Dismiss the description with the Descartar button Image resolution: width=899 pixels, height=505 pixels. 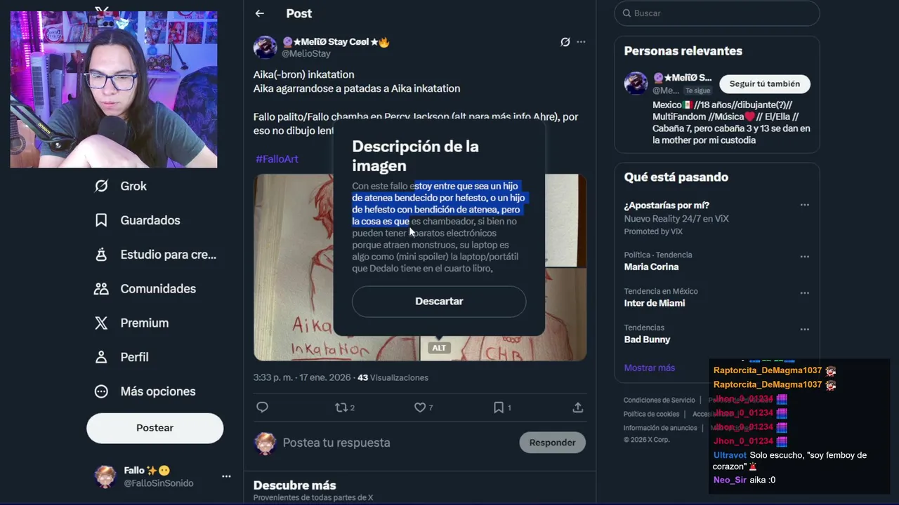point(439,302)
